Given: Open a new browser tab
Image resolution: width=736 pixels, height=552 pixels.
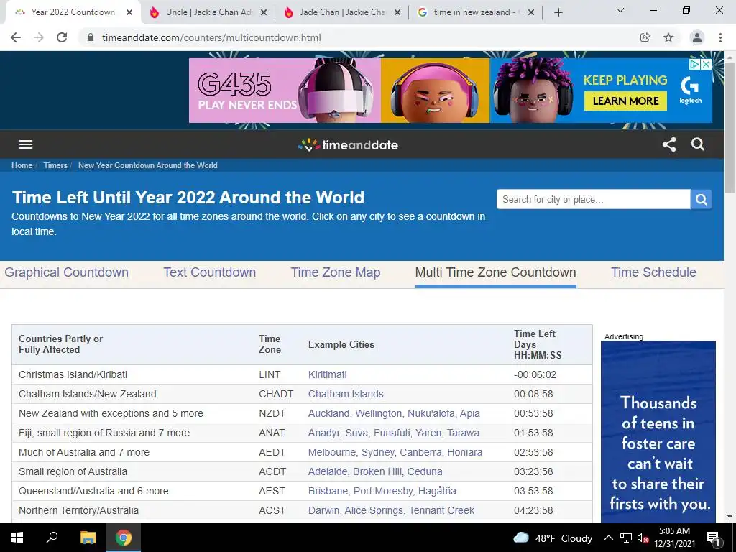Looking at the screenshot, I should [x=558, y=12].
